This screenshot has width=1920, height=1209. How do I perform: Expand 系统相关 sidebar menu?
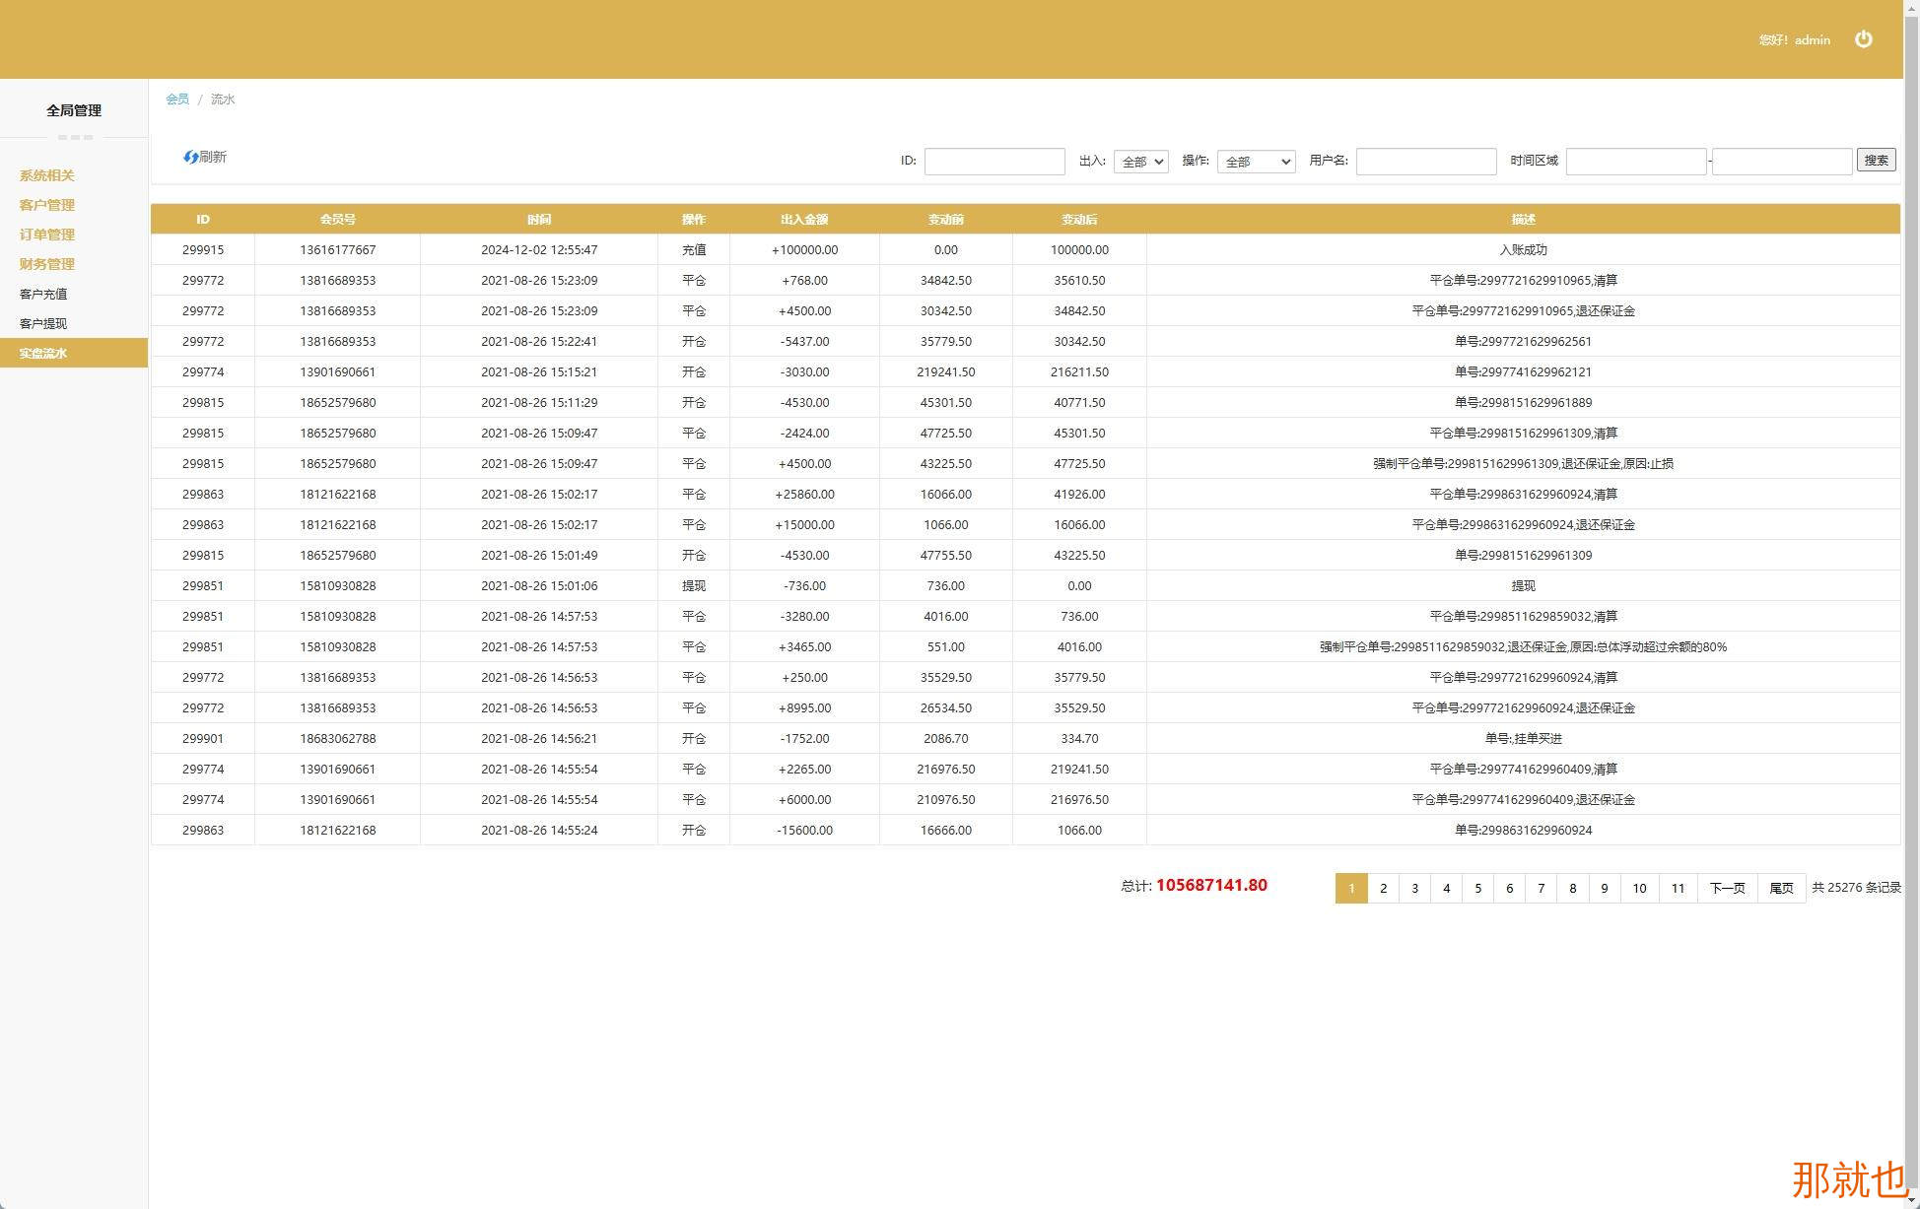click(47, 175)
